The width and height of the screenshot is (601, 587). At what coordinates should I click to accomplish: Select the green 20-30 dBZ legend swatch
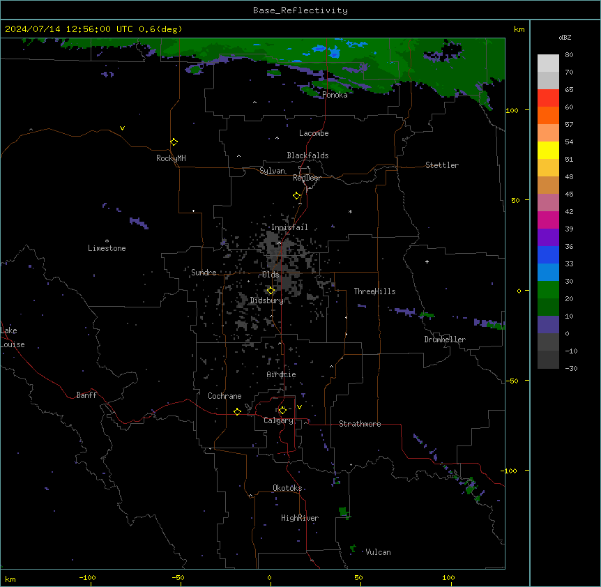(548, 290)
